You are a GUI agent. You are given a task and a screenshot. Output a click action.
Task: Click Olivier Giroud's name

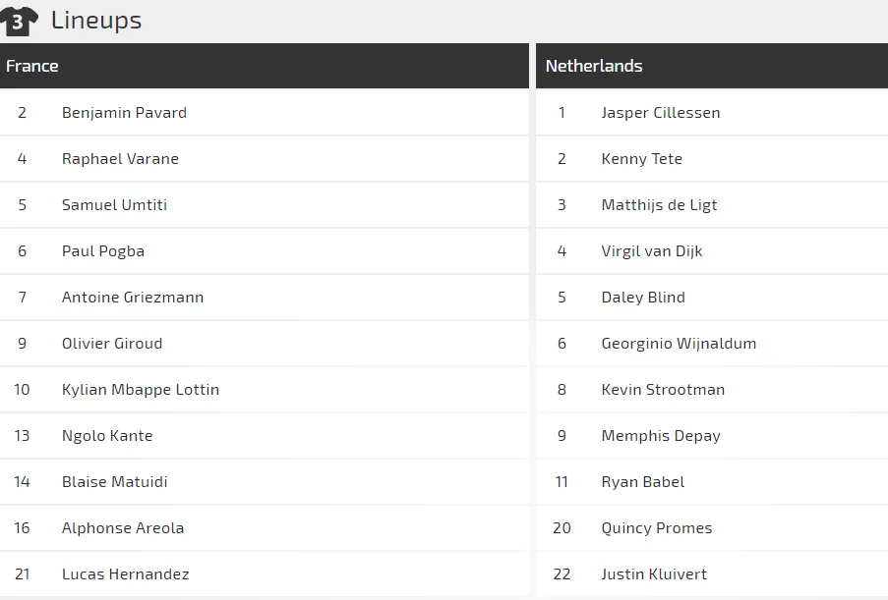point(112,344)
